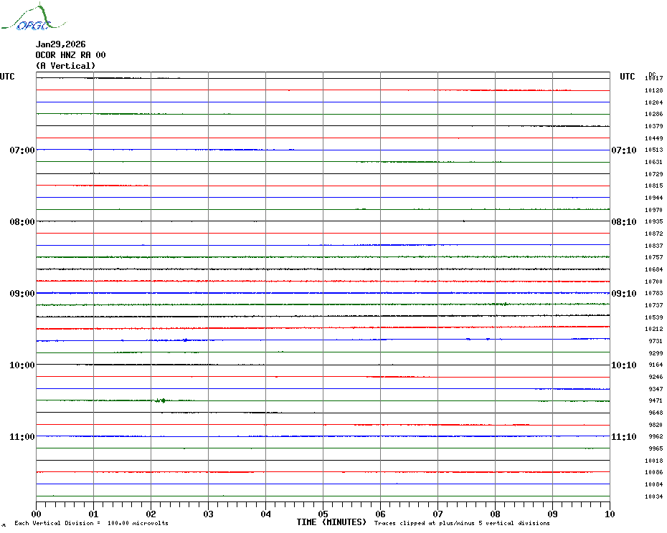This screenshot has width=667, height=533.
Task: Click the 10:00 time label on left axis
Action: 22,365
